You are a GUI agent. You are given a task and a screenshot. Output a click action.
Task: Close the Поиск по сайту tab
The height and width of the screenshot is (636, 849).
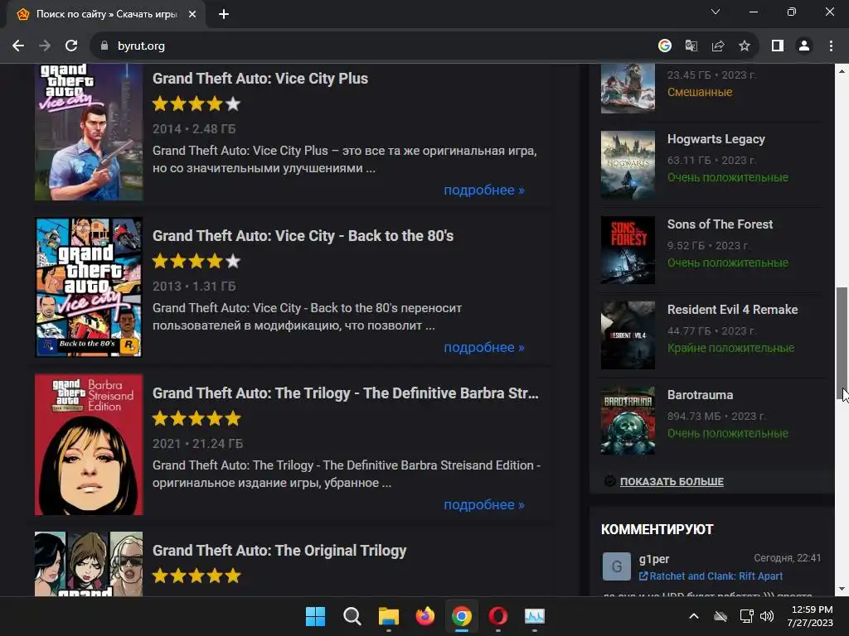pyautogui.click(x=192, y=14)
